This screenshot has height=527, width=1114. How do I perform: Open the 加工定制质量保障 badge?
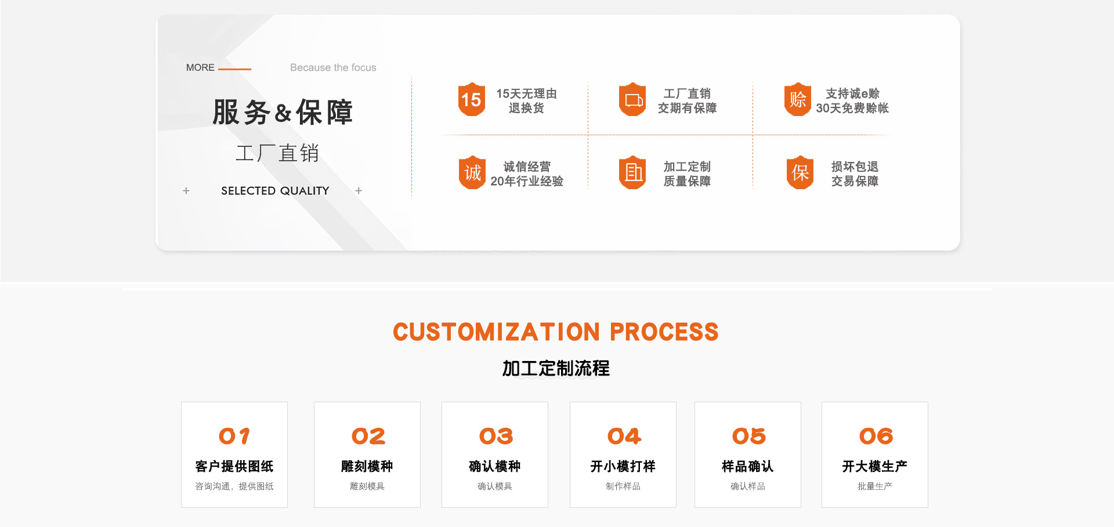(x=632, y=173)
